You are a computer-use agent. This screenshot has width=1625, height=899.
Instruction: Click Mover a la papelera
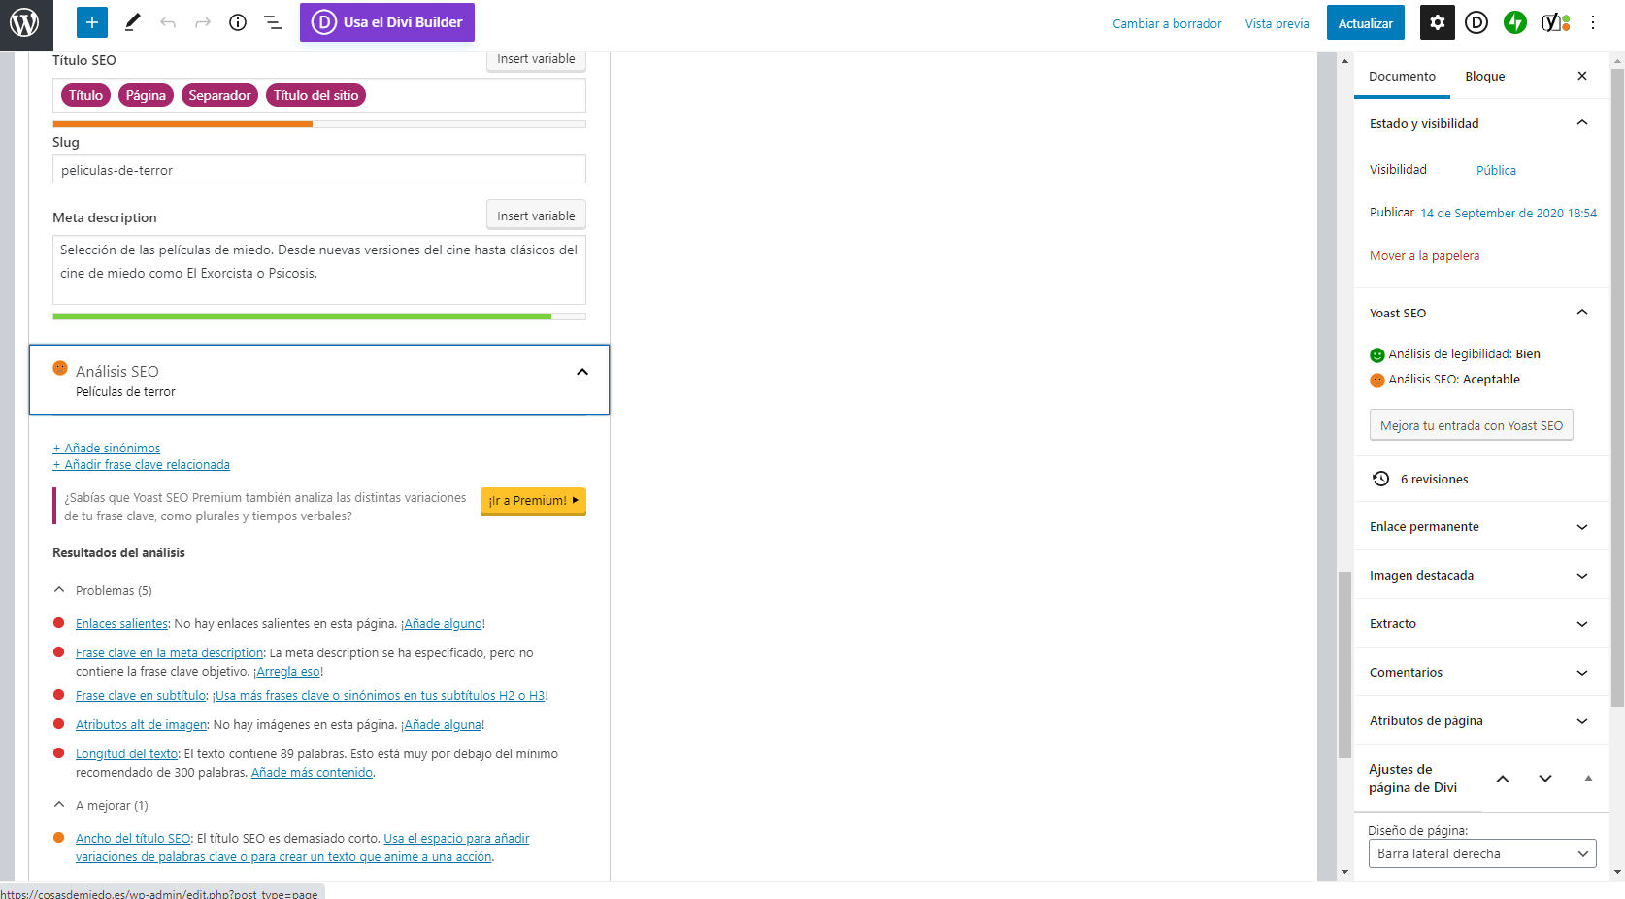click(x=1424, y=256)
